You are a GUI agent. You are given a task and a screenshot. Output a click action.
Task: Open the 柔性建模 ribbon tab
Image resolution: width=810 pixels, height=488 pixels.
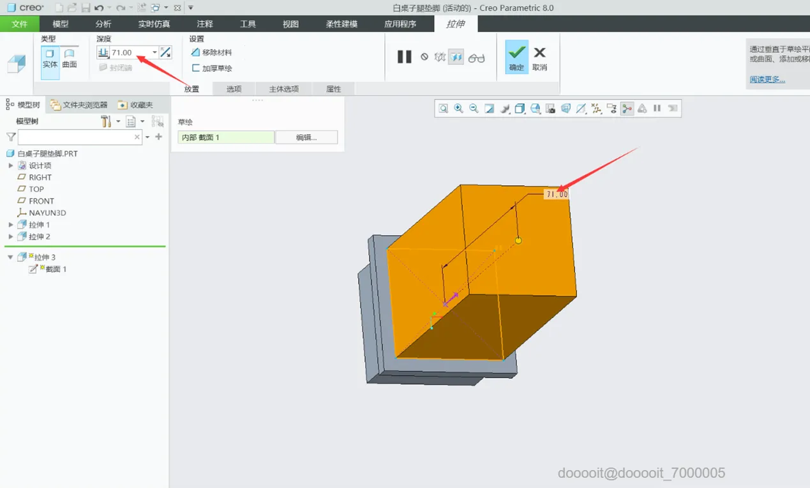click(341, 24)
